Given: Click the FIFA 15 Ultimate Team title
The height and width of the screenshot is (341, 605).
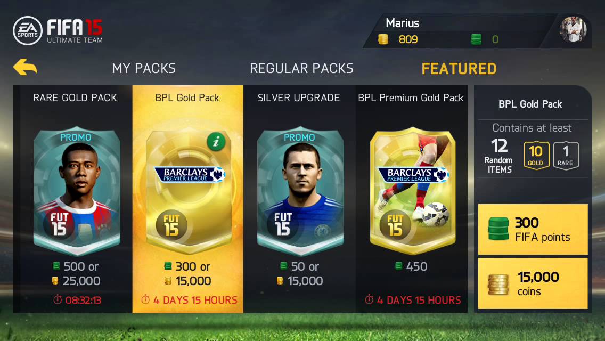Looking at the screenshot, I should point(75,31).
